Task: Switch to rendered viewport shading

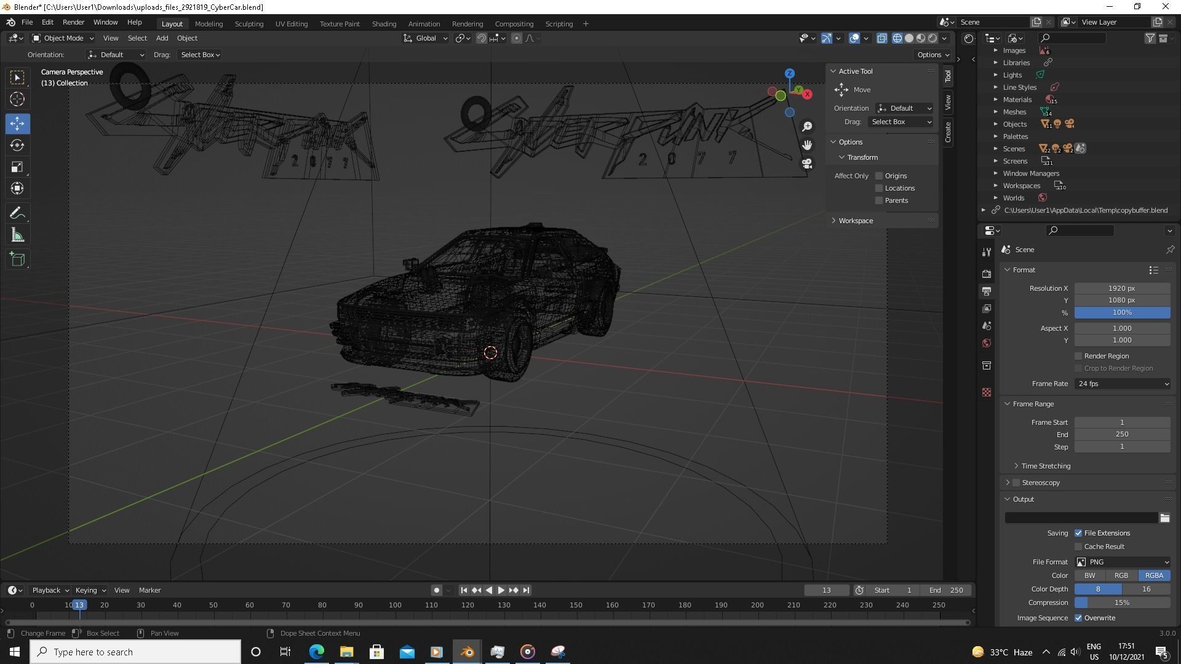Action: pyautogui.click(x=931, y=38)
